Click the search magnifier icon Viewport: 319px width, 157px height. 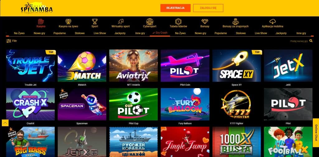pos(311,41)
